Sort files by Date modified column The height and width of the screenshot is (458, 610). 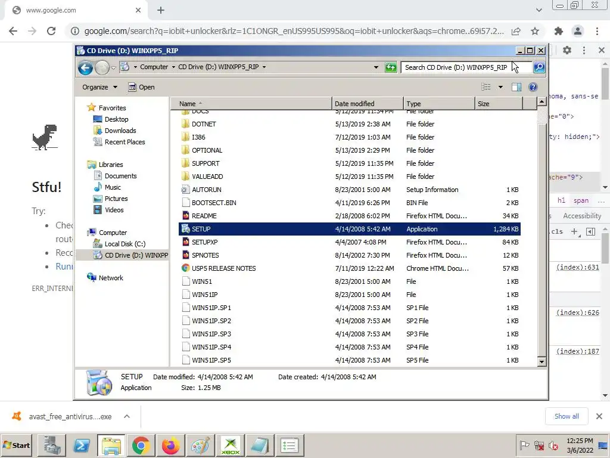click(368, 104)
